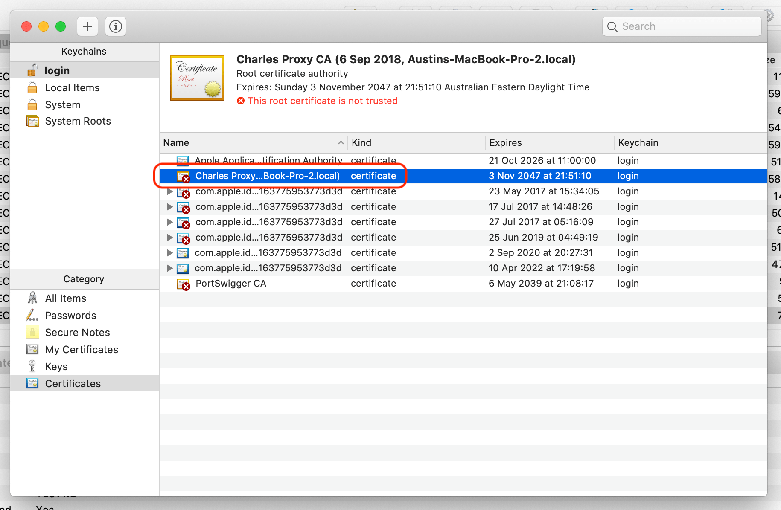The image size is (781, 510).
Task: Expand the certificate expiring 17 Jul 2017
Action: coord(169,207)
